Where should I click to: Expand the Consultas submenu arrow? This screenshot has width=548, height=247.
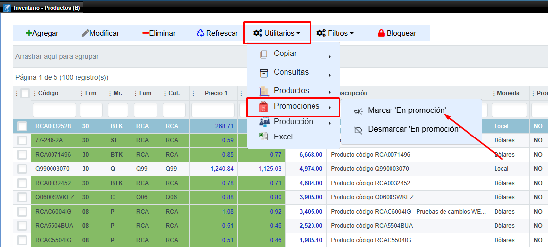pos(329,75)
